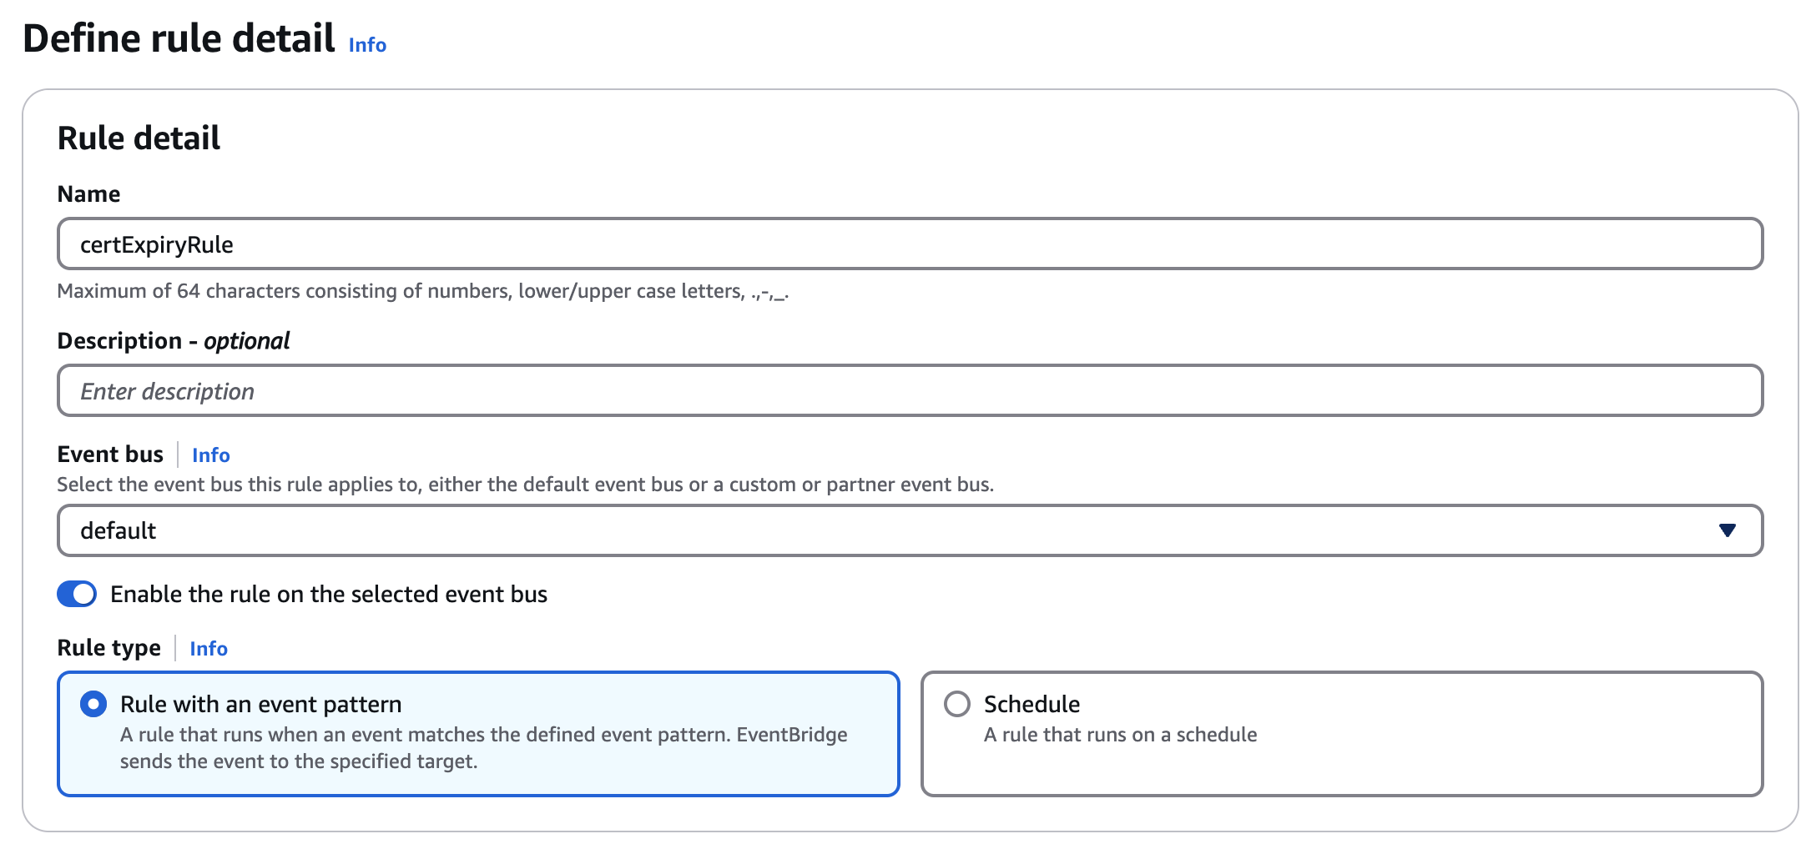
Task: Select Rule with an event pattern radio button
Action: coord(93,704)
